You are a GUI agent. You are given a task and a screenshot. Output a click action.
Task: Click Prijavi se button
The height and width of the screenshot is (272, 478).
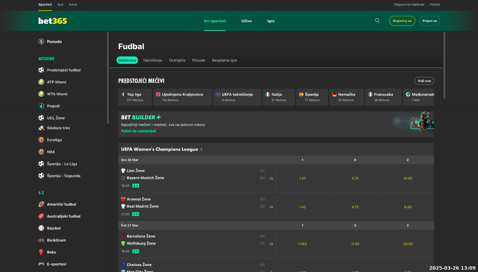(429, 21)
